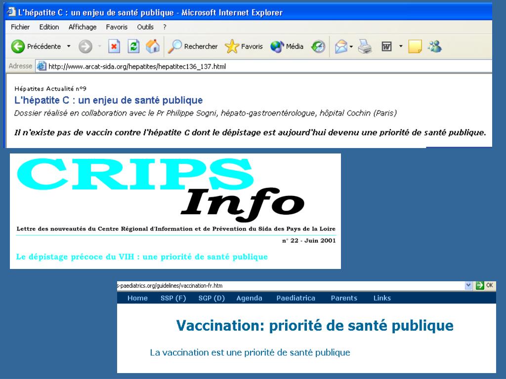Expand the mail icon dropdown arrow
The image size is (506, 379).
point(351,46)
